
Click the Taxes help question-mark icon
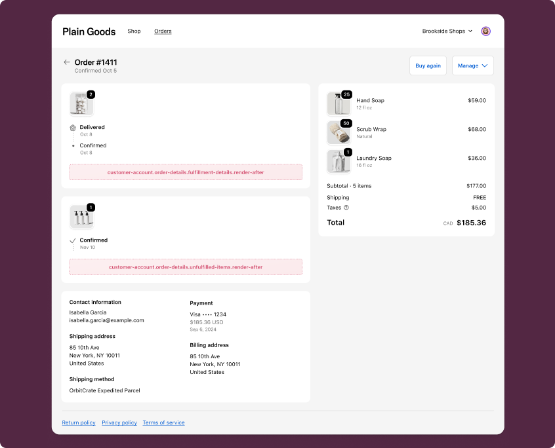346,208
